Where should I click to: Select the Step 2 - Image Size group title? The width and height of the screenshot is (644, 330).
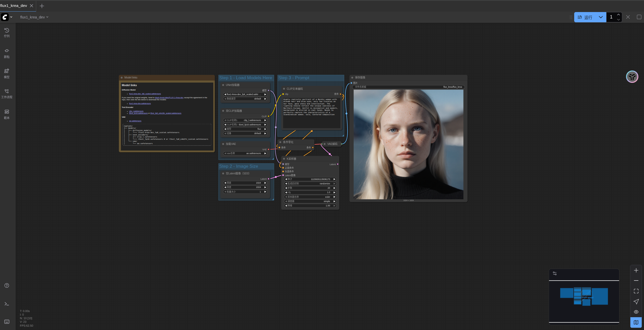pyautogui.click(x=239, y=166)
